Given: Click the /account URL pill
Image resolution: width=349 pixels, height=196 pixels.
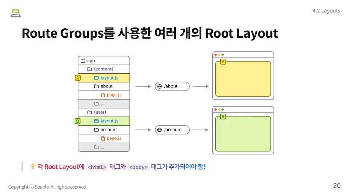Looking at the screenshot, I should 172,130.
